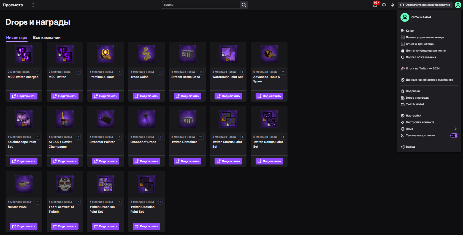Click the Stream Battle Case item thumbnail
The width and height of the screenshot is (463, 235).
[x=187, y=54]
